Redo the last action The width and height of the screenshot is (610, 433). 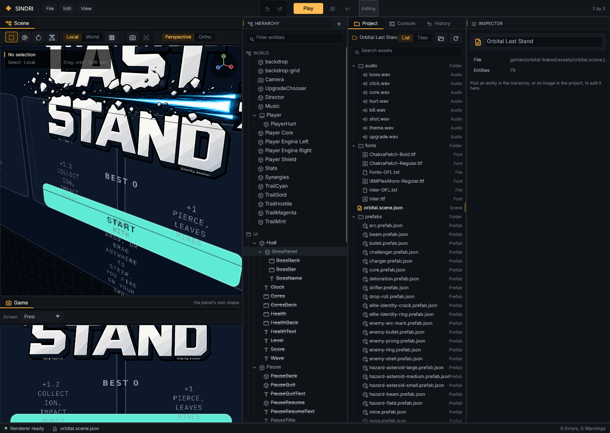click(280, 8)
